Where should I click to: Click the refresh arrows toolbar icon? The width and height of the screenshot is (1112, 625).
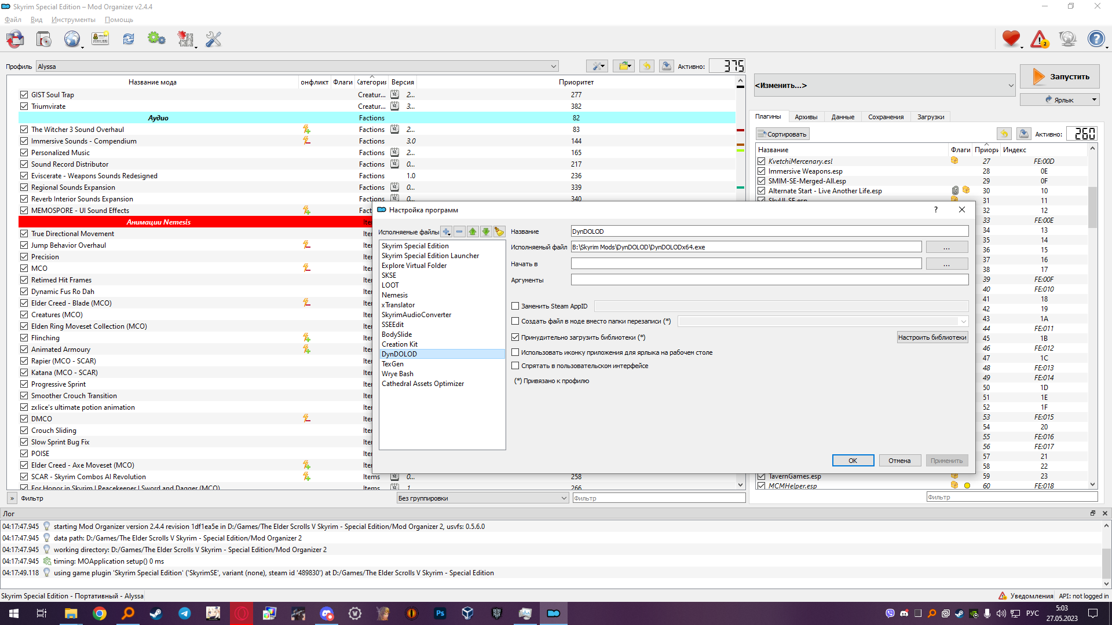point(129,39)
